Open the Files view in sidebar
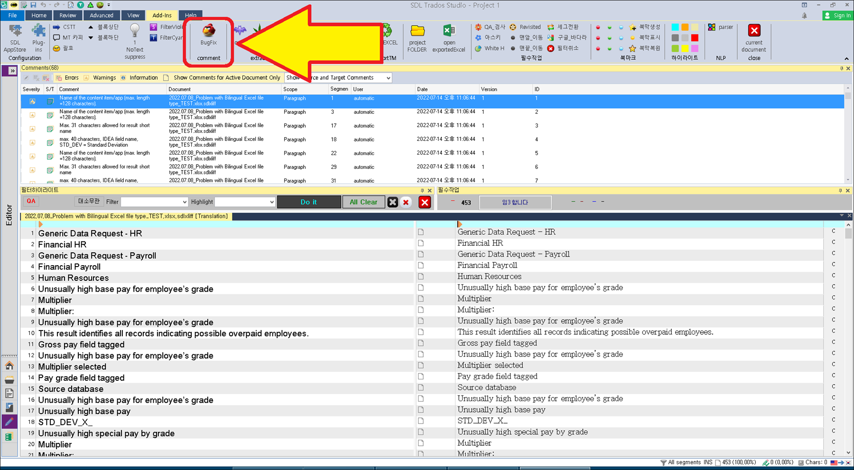Screen dimensions: 854x470 click(x=9, y=393)
